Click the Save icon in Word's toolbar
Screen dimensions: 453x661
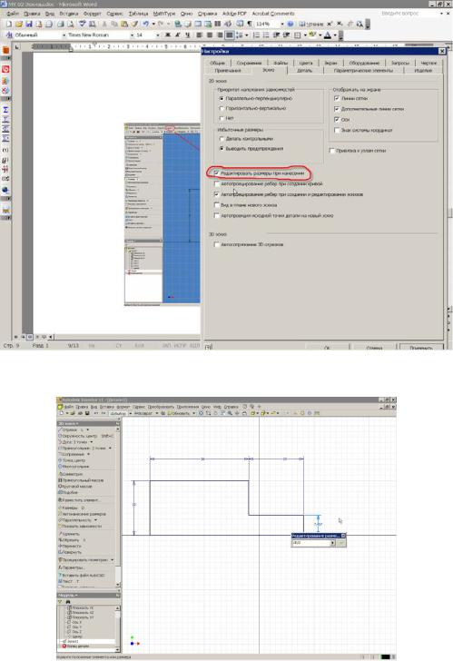[29, 25]
